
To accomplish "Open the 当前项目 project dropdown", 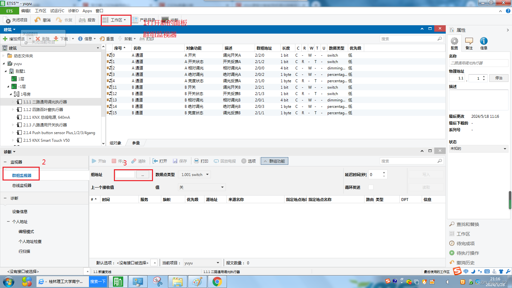I will pos(202,263).
